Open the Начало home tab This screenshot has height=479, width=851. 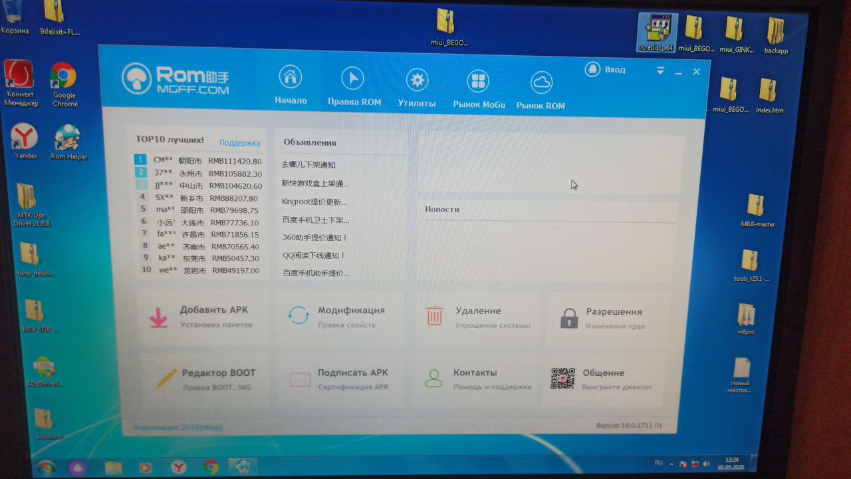[x=291, y=86]
